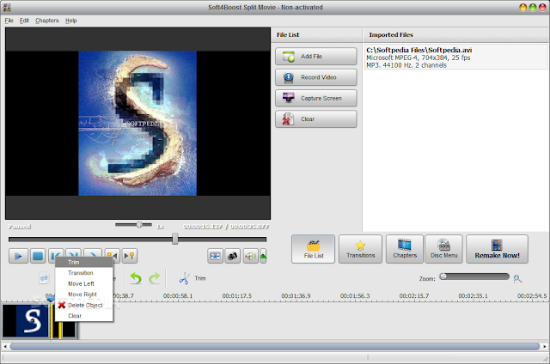Click the blue timeline playhead marker
The image size is (550, 364).
51,299
